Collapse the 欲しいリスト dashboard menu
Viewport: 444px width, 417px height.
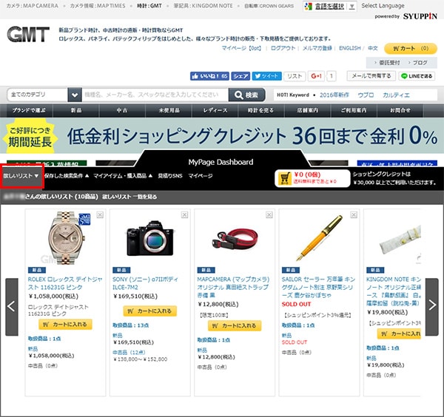[21, 176]
